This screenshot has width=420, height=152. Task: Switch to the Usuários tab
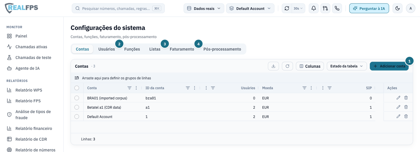tap(106, 49)
